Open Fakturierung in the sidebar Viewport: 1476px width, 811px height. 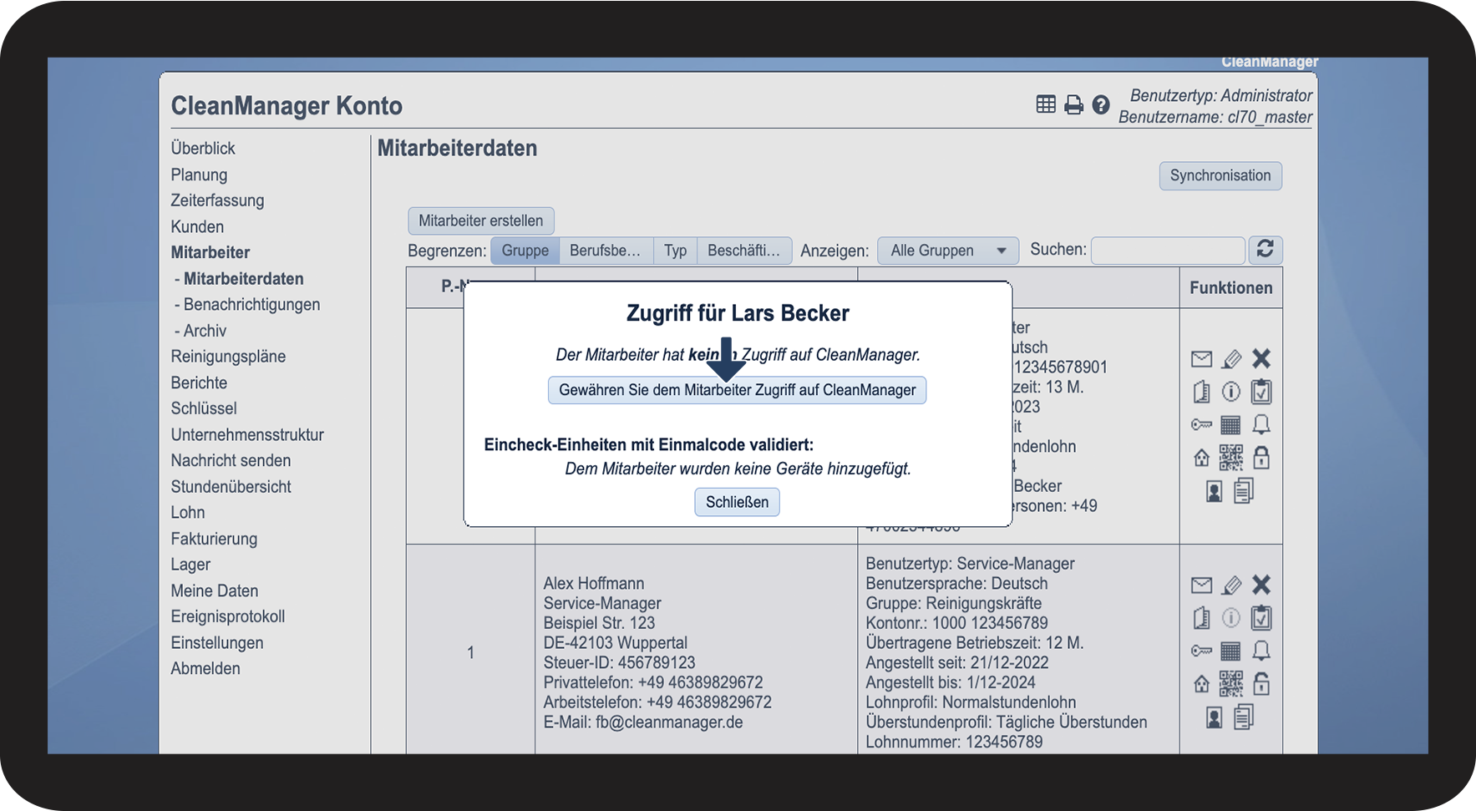[214, 539]
